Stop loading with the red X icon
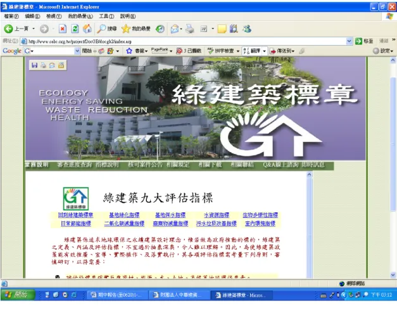 [x=63, y=29]
